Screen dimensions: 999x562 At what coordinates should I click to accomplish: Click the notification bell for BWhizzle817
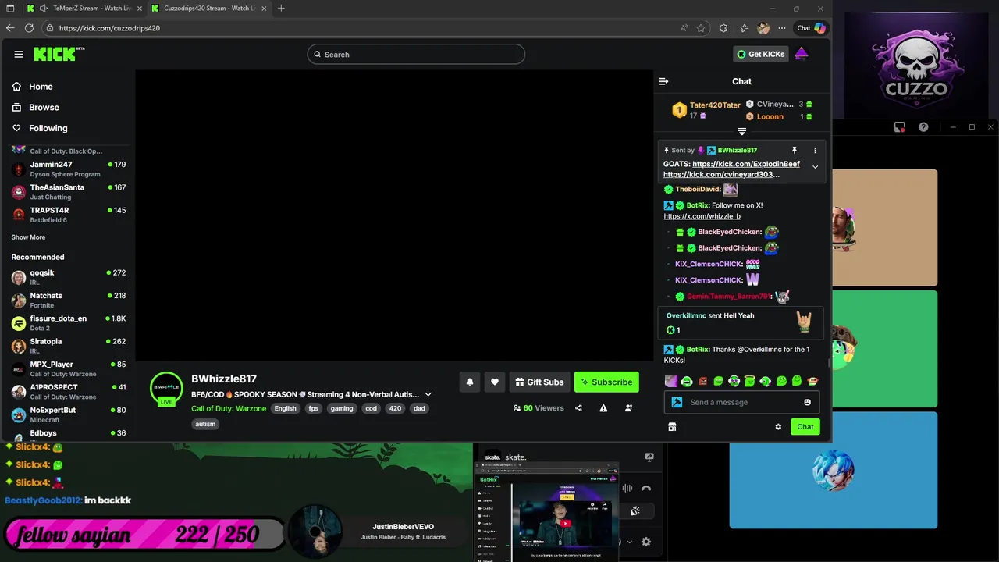[470, 382]
